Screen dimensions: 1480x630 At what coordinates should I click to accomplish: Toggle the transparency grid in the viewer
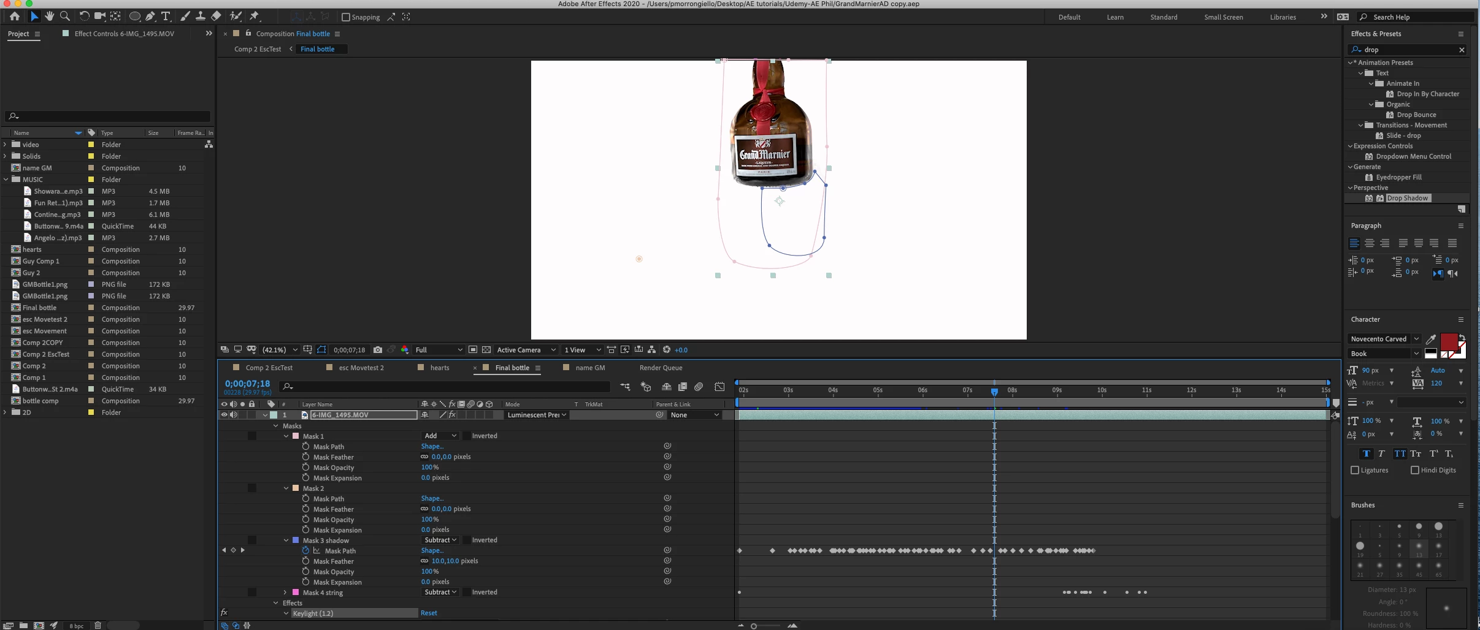(486, 350)
